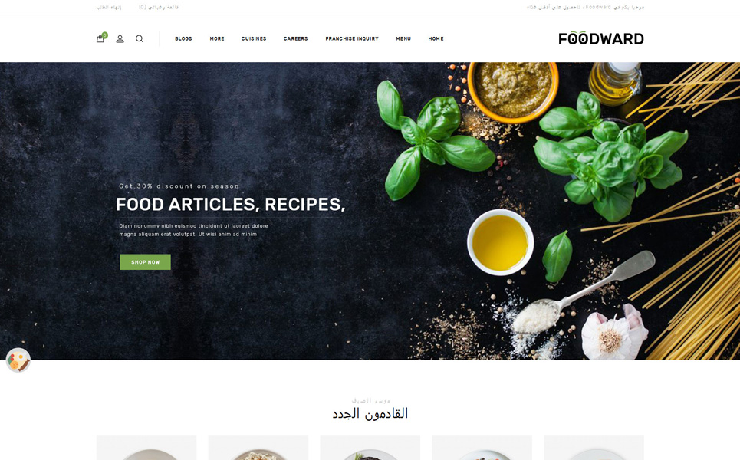Click the checkout link in top bar
The width and height of the screenshot is (740, 460).
109,7
